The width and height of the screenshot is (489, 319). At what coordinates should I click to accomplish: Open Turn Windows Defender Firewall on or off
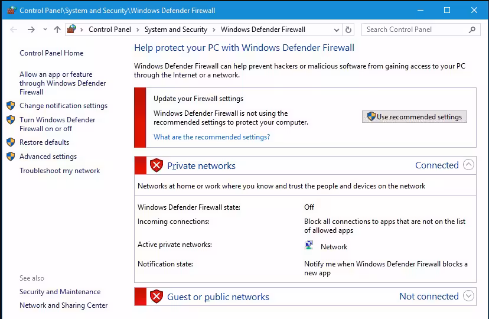[x=57, y=124]
